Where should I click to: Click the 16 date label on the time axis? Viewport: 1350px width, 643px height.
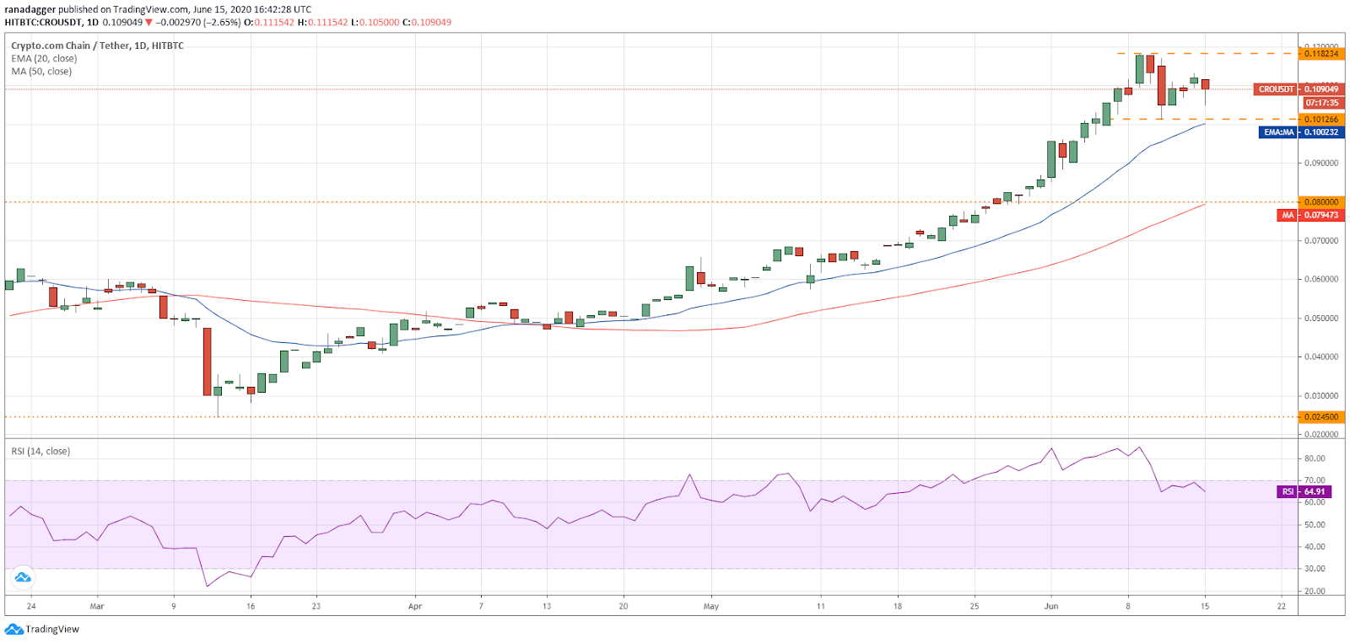pos(251,606)
